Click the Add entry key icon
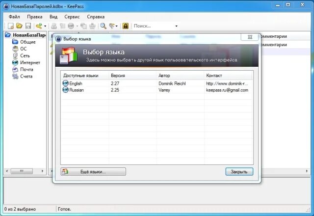314x216 pixels. tap(39, 26)
